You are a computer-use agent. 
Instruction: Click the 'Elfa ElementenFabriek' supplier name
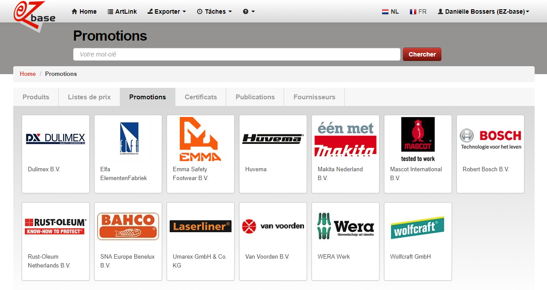pos(124,173)
